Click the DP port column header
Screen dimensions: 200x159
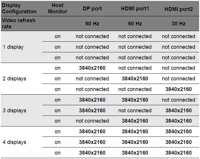pyautogui.click(x=92, y=9)
